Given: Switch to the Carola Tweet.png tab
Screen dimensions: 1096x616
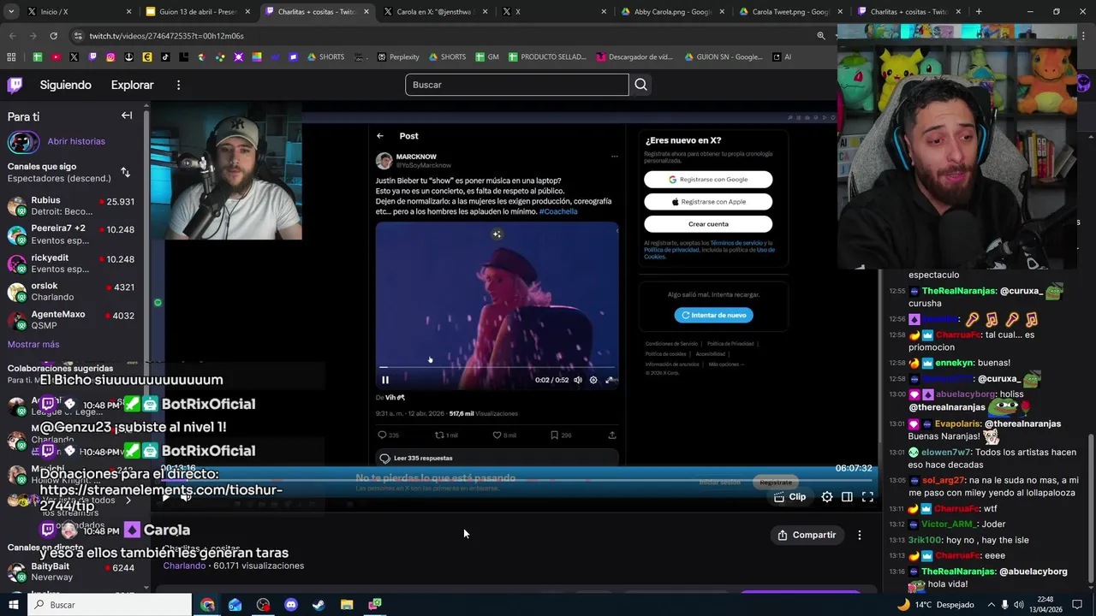Looking at the screenshot, I should (x=790, y=12).
